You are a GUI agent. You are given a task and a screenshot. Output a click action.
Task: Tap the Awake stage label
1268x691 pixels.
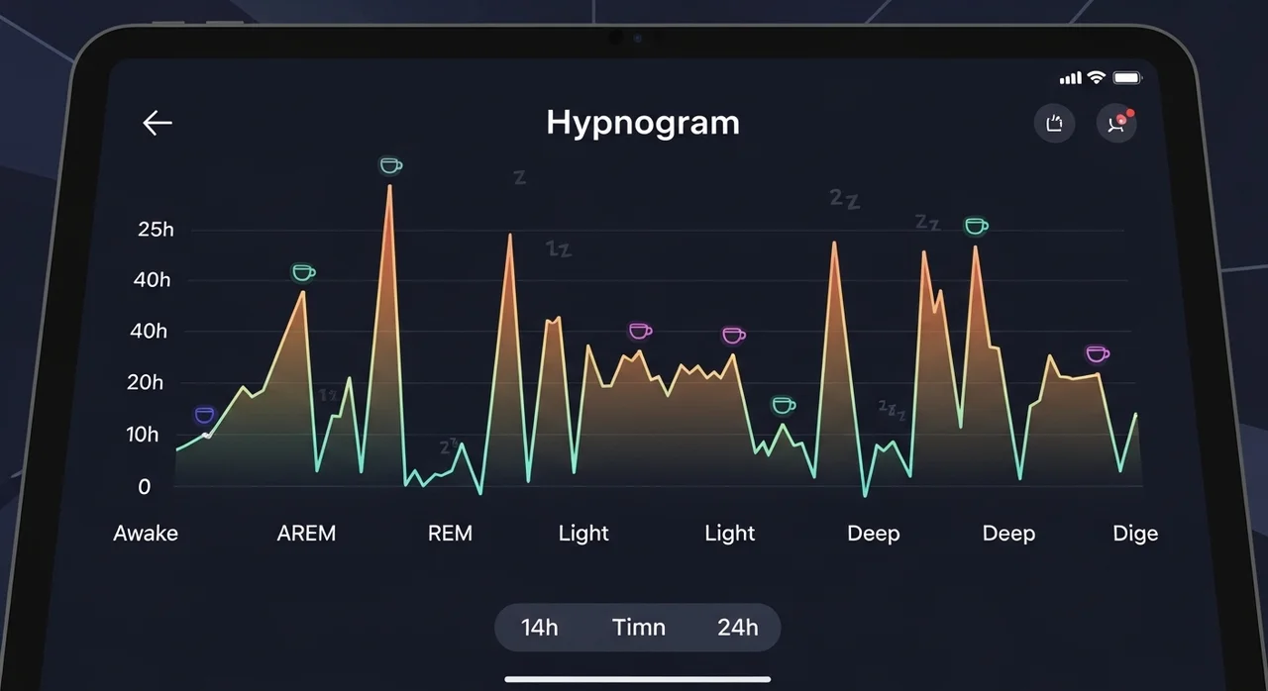pos(146,534)
